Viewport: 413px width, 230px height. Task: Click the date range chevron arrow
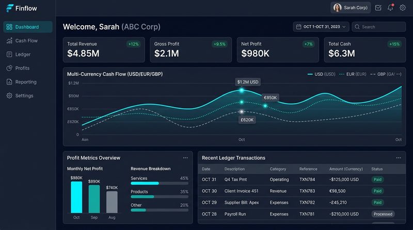[344, 27]
